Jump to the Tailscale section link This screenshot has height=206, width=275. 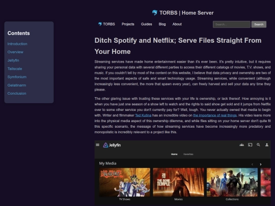pyautogui.click(x=15, y=69)
